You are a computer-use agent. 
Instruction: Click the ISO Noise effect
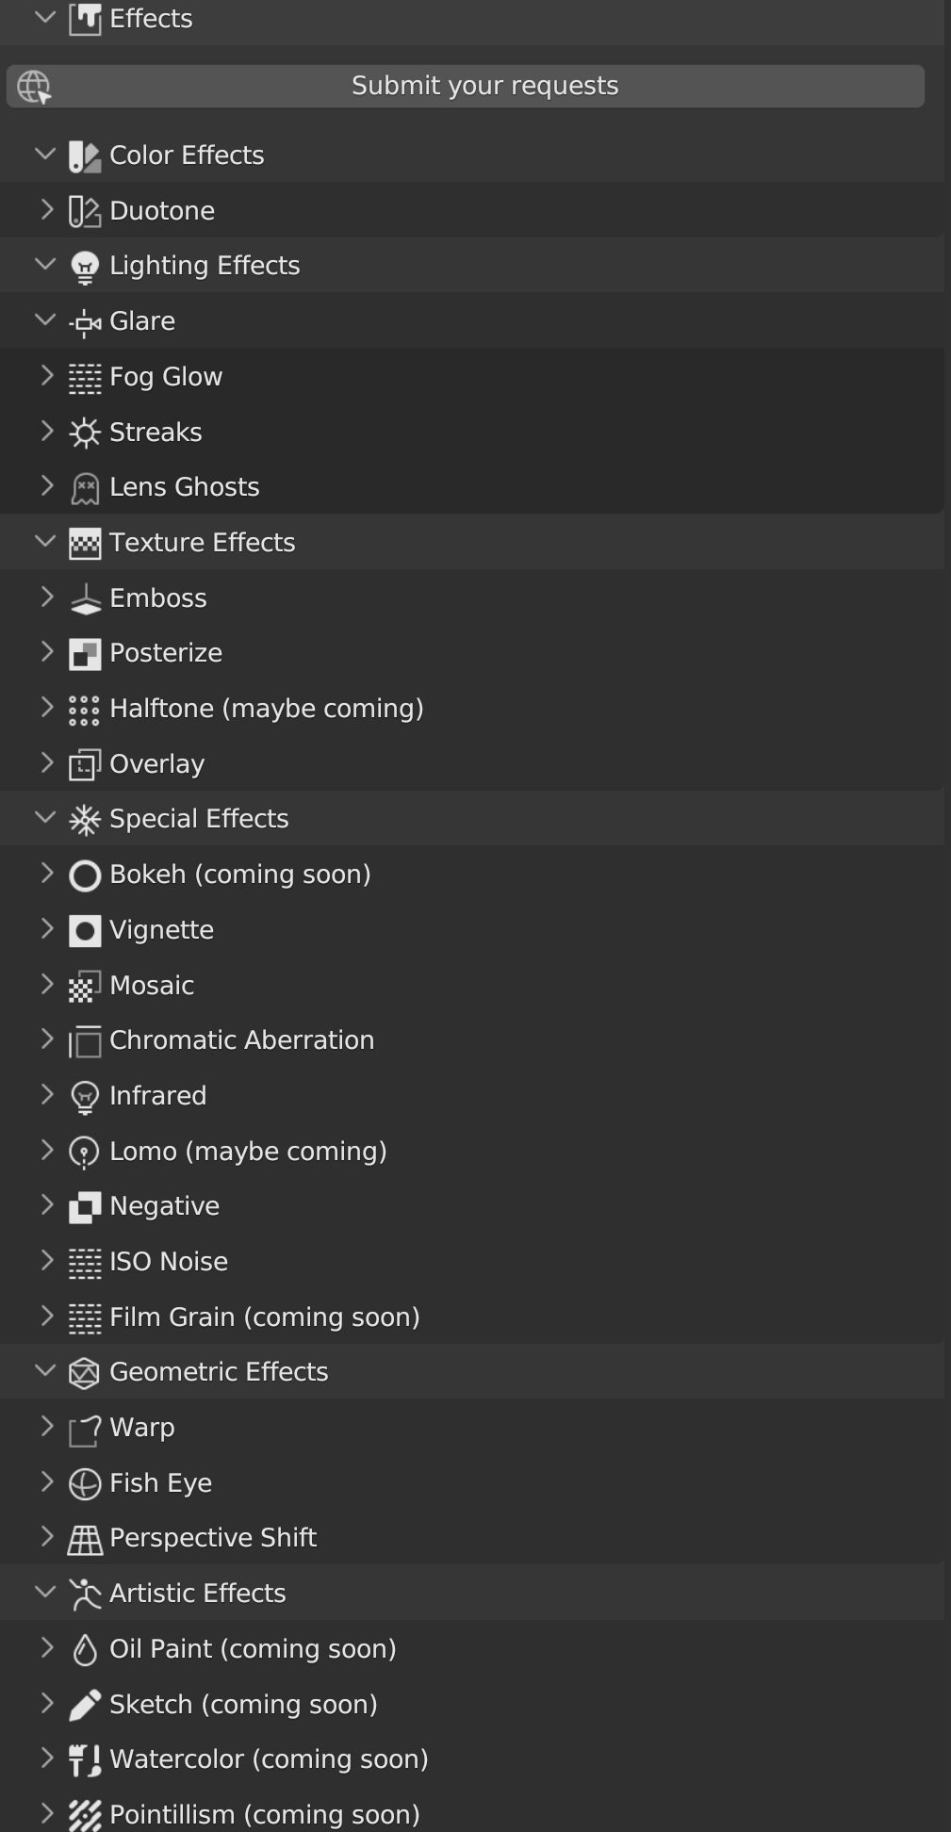(x=169, y=1261)
